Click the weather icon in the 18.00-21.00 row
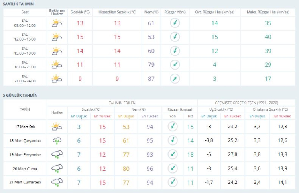This screenshot has width=299, height=193. click(57, 64)
